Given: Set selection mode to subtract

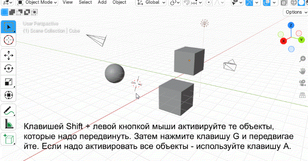Looking at the screenshot, I should tap(19, 12).
